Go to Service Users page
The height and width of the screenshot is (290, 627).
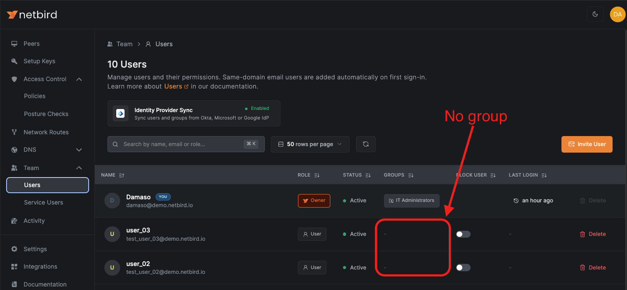pos(43,202)
